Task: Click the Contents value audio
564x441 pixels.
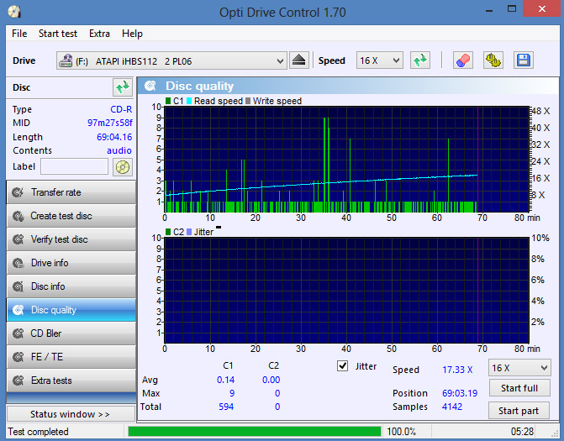Action: click(x=119, y=150)
